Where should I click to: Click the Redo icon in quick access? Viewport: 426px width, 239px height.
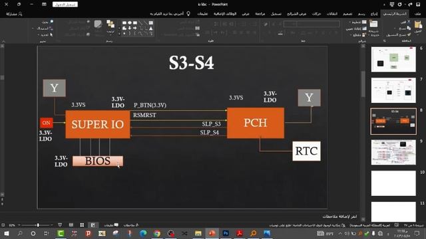(400, 5)
